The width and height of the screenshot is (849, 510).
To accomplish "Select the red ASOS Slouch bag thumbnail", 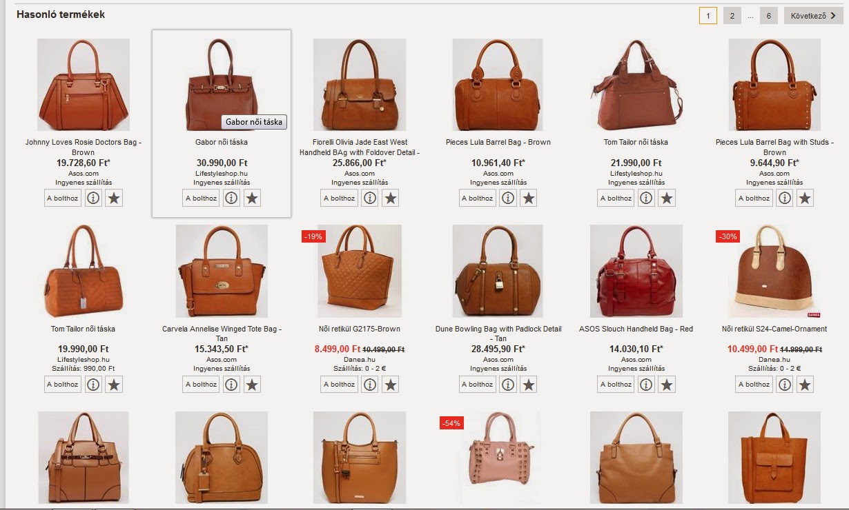I will pos(636,272).
